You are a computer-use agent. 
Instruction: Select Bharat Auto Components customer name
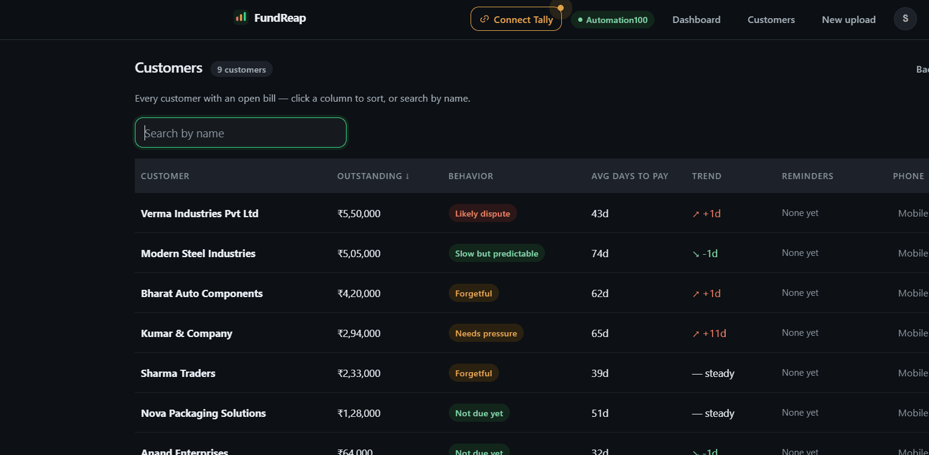pyautogui.click(x=201, y=293)
